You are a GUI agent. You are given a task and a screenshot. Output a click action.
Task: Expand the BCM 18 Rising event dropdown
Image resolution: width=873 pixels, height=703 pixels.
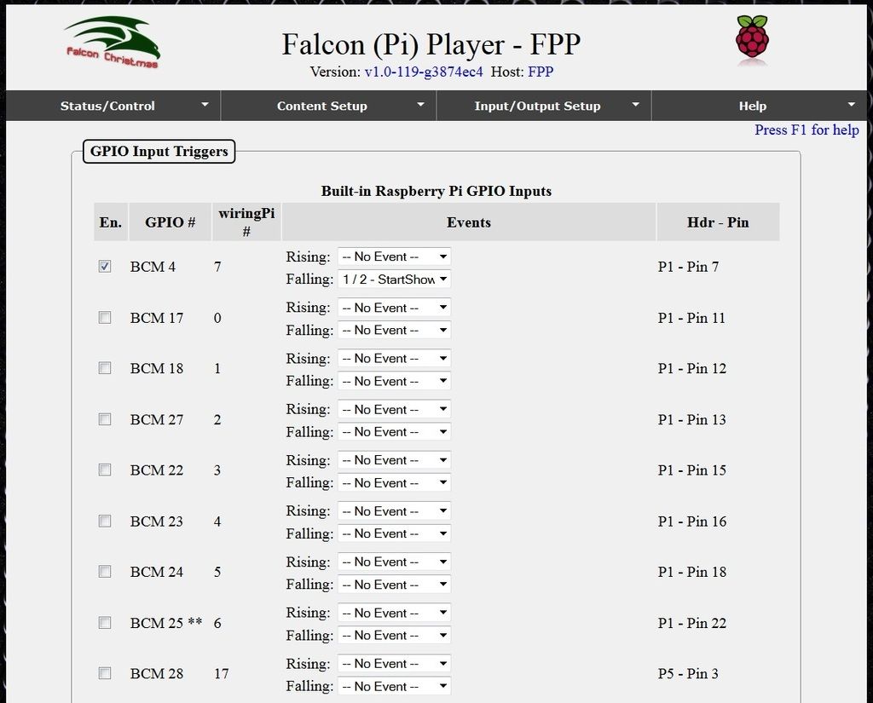(394, 359)
